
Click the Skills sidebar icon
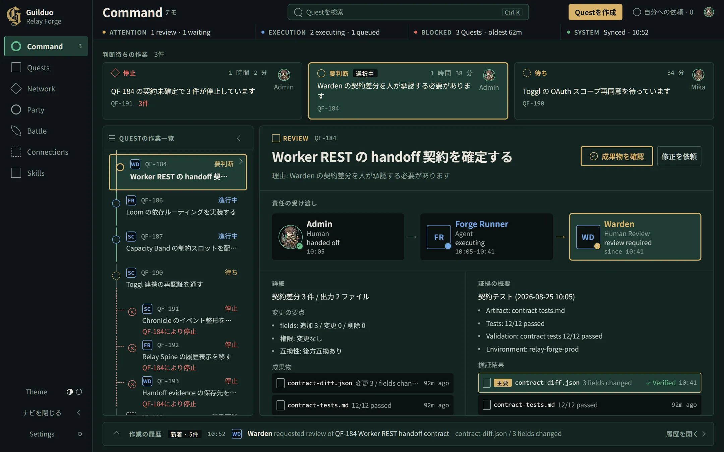coord(16,173)
